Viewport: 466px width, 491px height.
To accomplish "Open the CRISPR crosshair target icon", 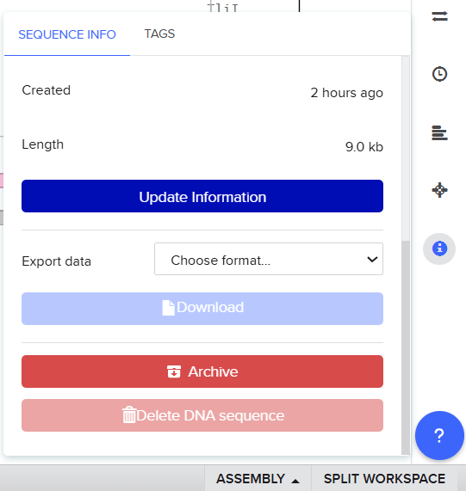I will 439,190.
